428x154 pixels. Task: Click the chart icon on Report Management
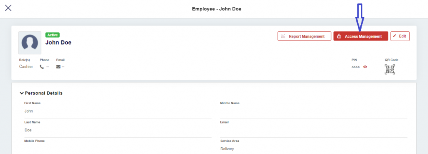[x=283, y=36]
